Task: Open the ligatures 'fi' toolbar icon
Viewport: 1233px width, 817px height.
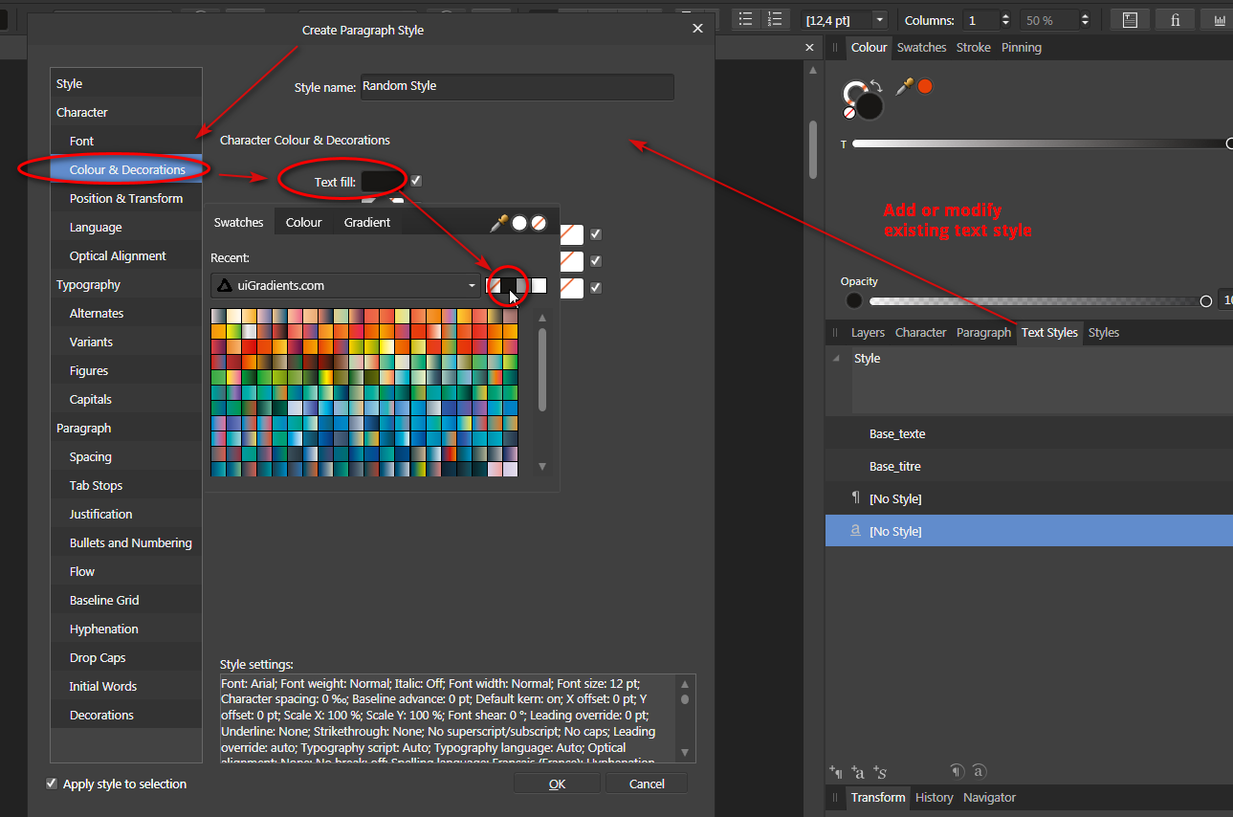Action: 1175,19
